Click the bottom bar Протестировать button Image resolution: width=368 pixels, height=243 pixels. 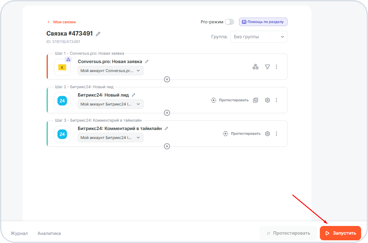288,233
